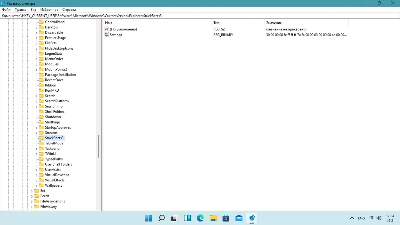The height and width of the screenshot is (225, 400).
Task: Open the Файл menu
Action: pyautogui.click(x=6, y=9)
